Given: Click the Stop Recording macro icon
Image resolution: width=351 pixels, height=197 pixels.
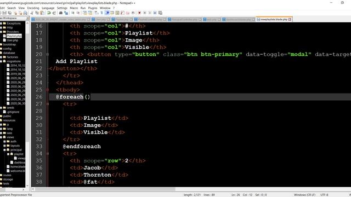Looking at the screenshot, I should 145,13.
